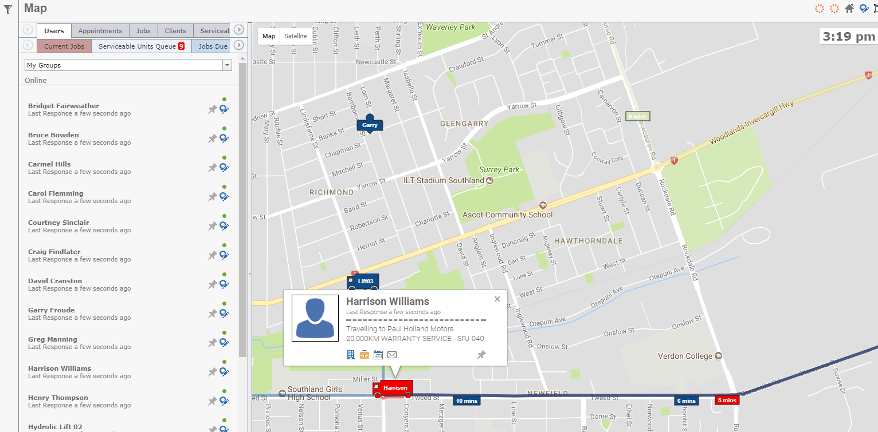Select Garry Froude in the user list

pos(52,310)
